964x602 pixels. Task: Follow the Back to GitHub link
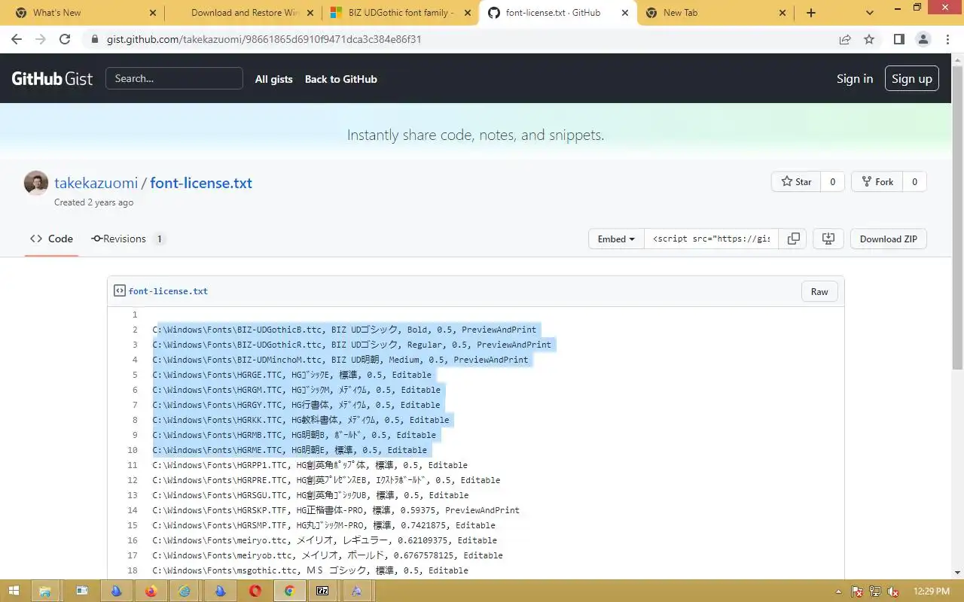pyautogui.click(x=340, y=79)
